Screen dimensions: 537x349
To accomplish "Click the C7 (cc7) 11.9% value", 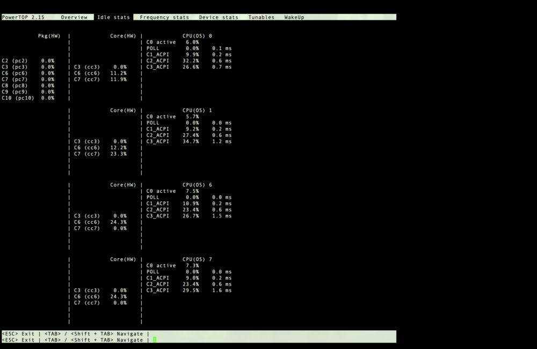I will [119, 79].
